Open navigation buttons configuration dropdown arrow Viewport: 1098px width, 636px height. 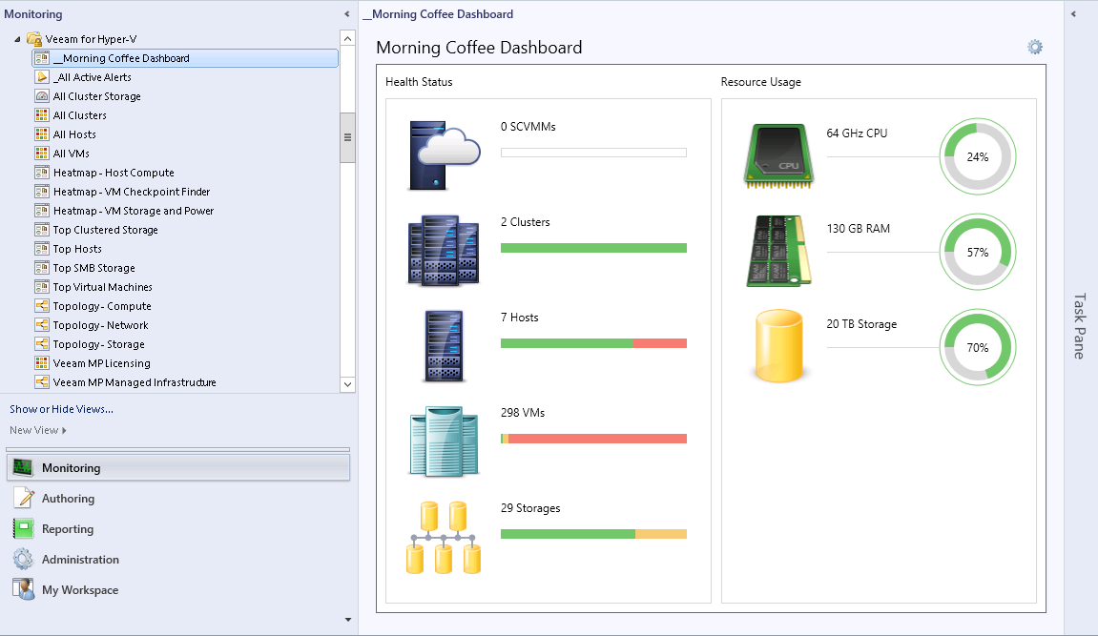348,619
